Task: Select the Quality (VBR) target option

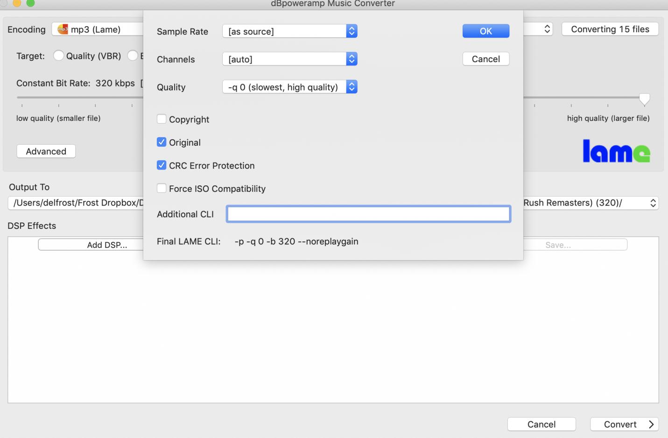Action: coord(58,56)
